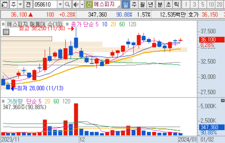Click the 에스피지 매물대 수(10) label
This screenshot has height=143, width=225.
(x=34, y=24)
